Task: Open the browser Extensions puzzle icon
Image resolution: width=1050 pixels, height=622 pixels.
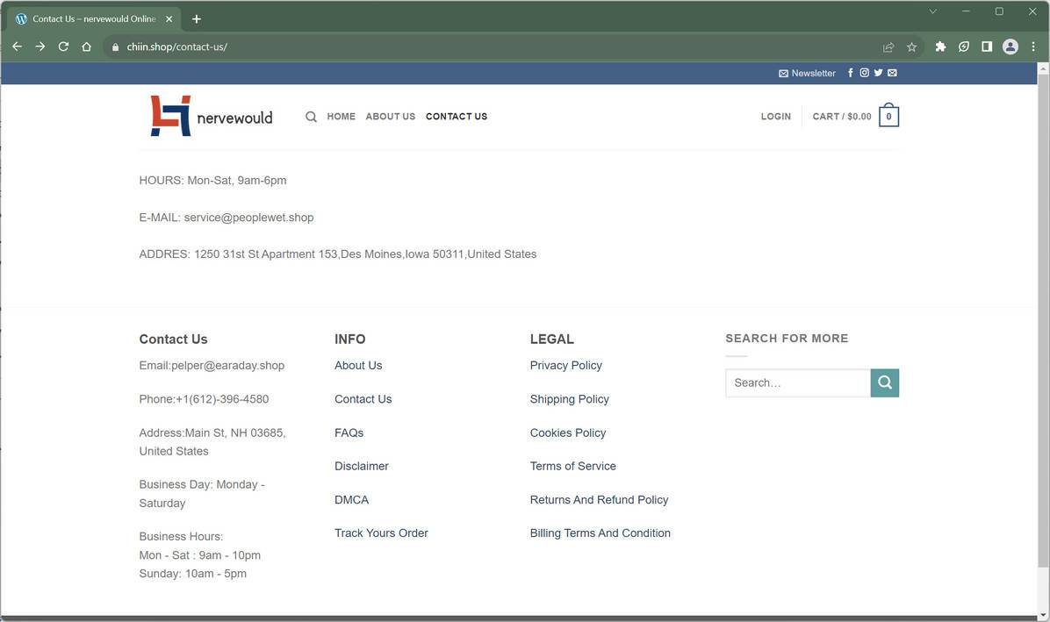Action: (x=940, y=46)
